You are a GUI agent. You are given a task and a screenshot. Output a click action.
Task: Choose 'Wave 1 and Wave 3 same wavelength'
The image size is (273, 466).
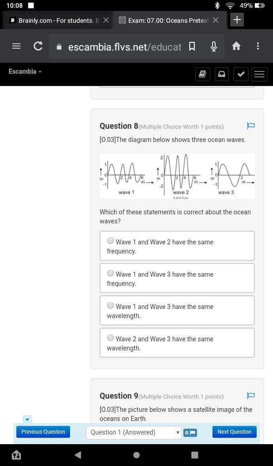[x=111, y=306]
